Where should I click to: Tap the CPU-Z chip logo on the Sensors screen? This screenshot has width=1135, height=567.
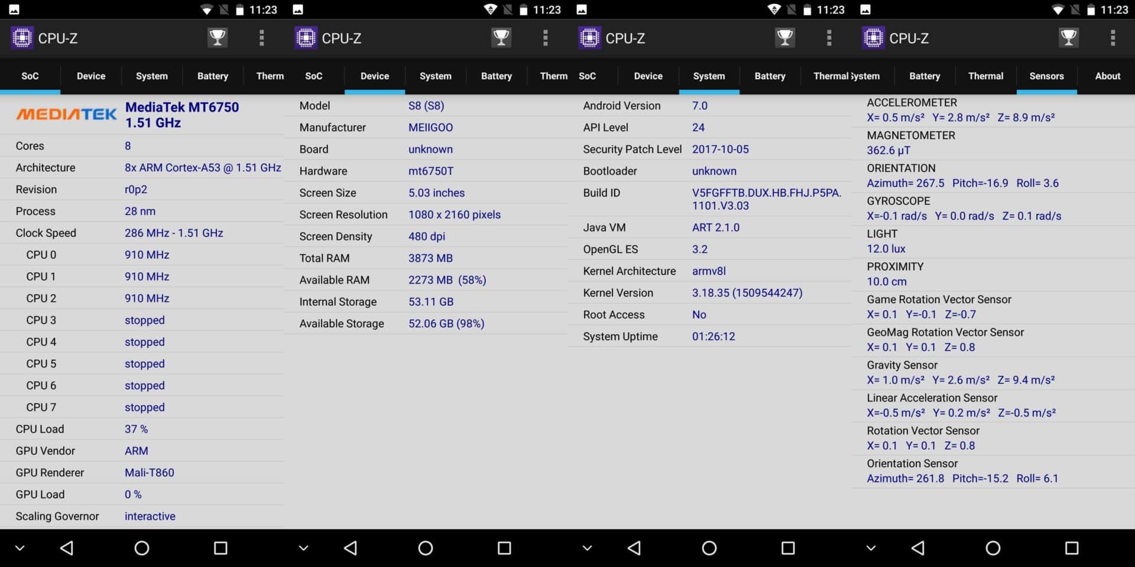click(873, 38)
